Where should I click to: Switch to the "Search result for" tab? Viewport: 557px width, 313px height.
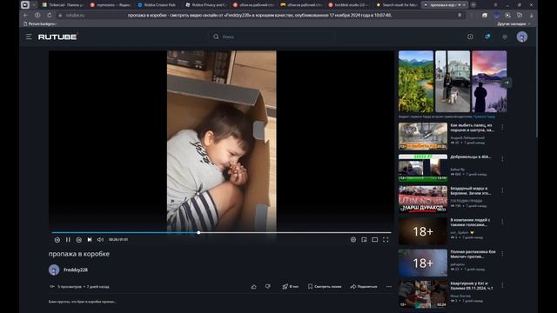coord(397,5)
